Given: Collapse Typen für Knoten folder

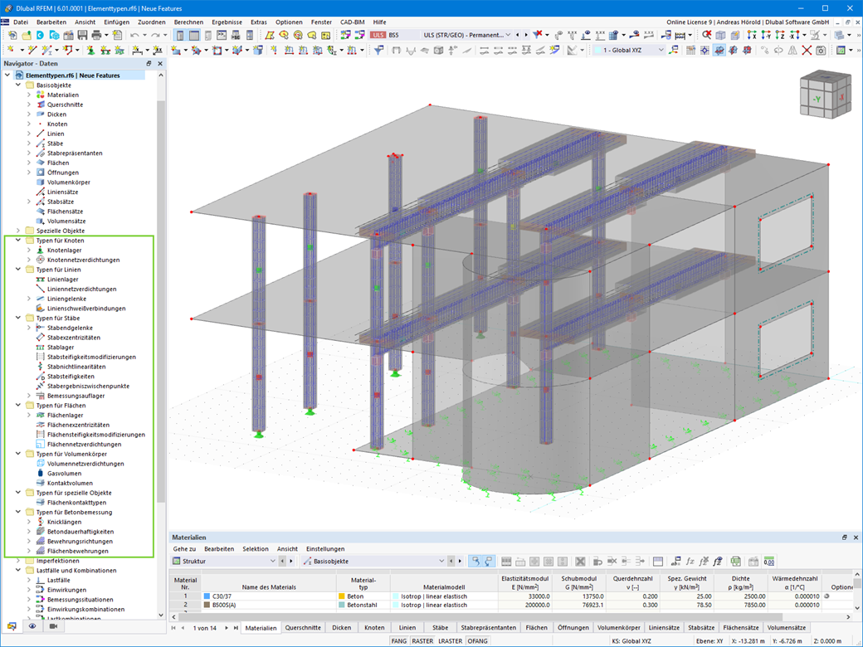Looking at the screenshot, I should click(x=18, y=241).
